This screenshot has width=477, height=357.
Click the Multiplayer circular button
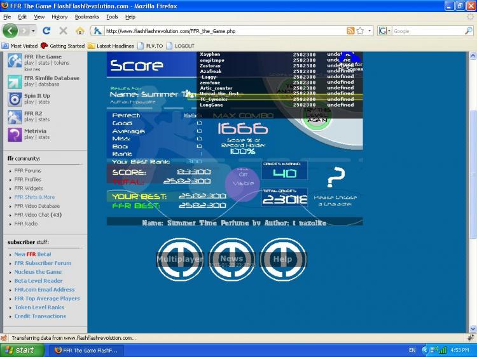[x=180, y=259]
